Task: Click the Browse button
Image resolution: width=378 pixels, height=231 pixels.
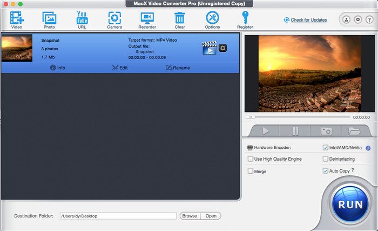Action: [x=190, y=216]
